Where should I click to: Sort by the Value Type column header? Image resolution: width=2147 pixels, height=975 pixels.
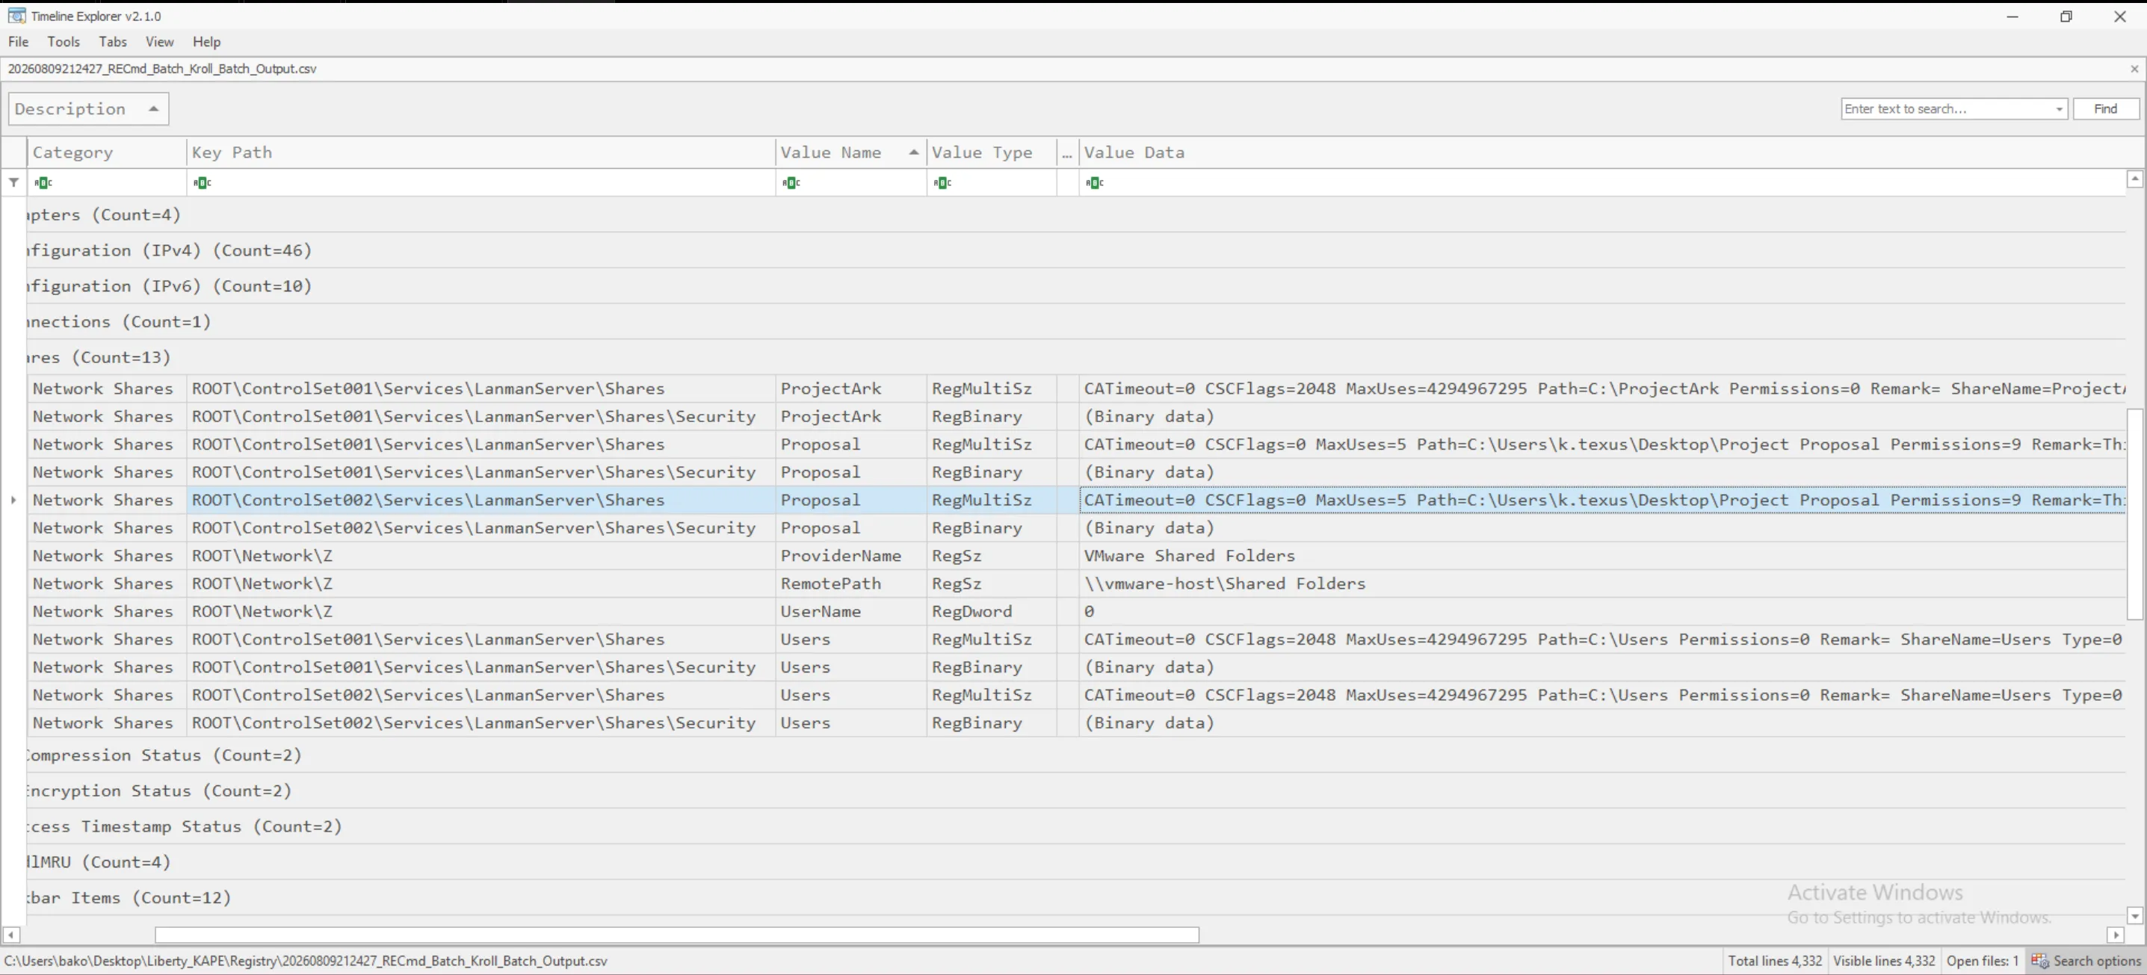click(992, 152)
